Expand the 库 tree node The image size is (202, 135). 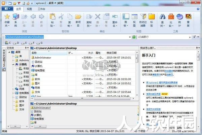(x=13, y=56)
